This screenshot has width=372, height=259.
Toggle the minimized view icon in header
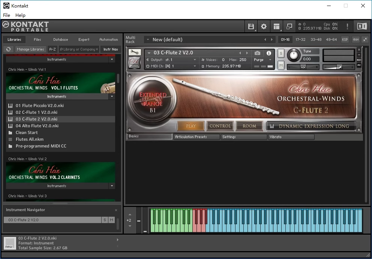[x=289, y=26]
